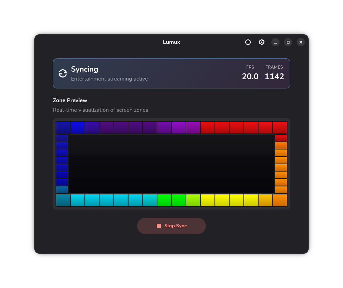Click the Lumux window title

coord(171,42)
